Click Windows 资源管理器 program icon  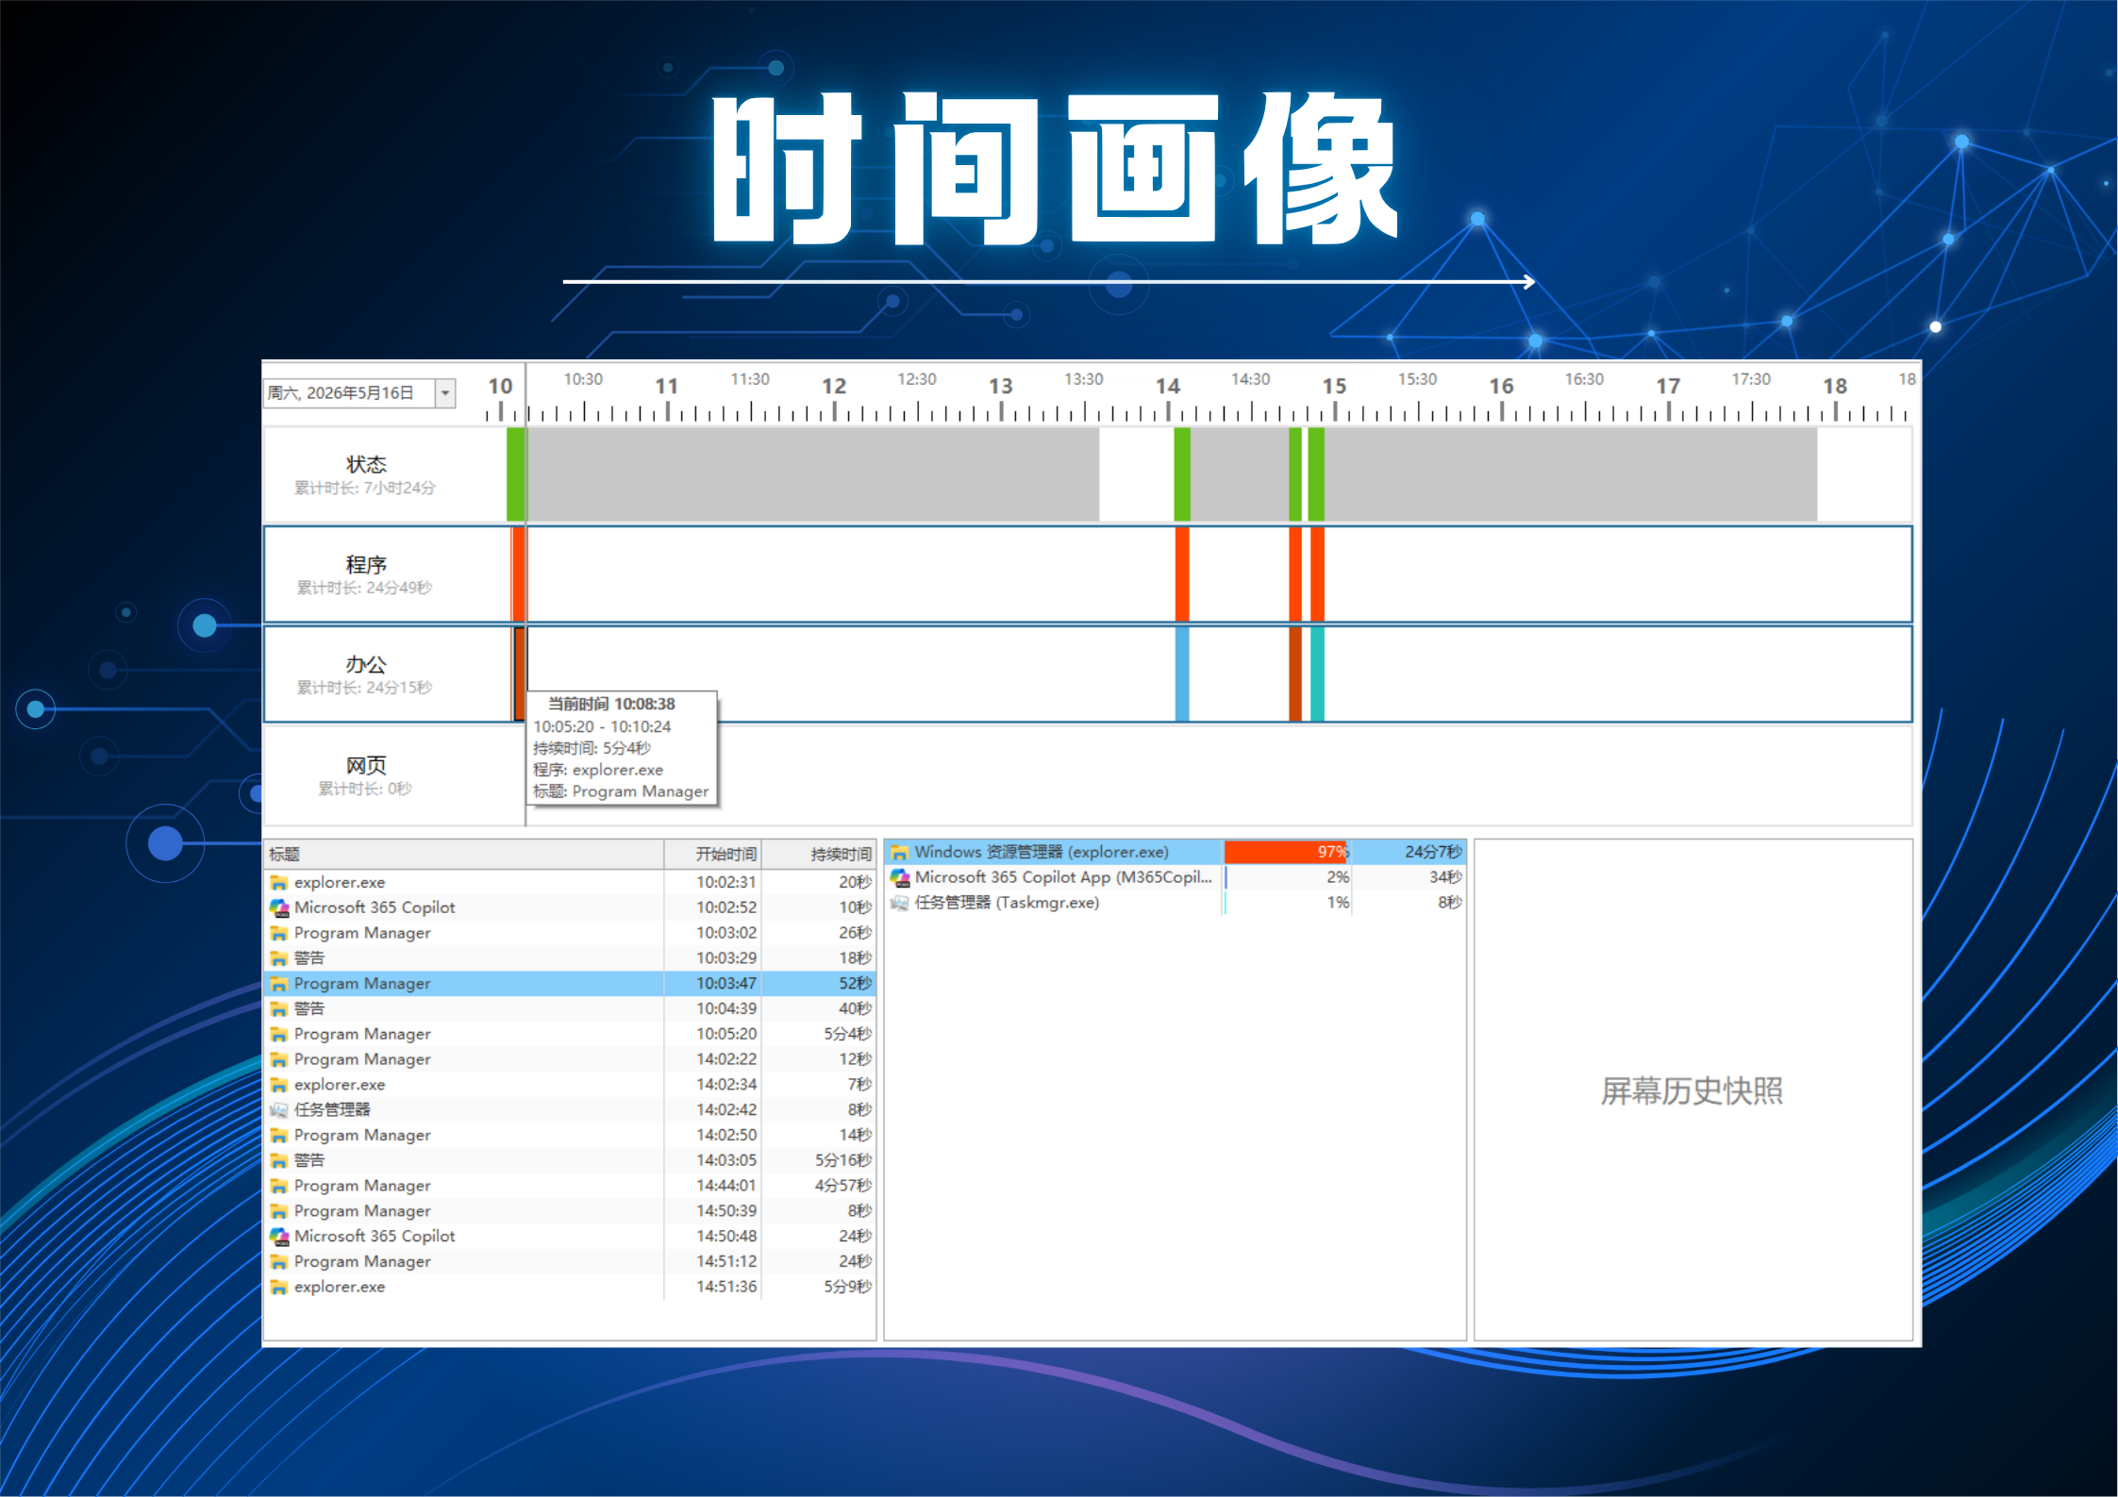900,852
